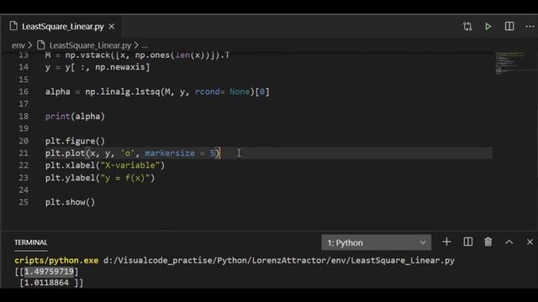The width and height of the screenshot is (538, 302).
Task: Click the minimap code overview
Action: pos(509,64)
